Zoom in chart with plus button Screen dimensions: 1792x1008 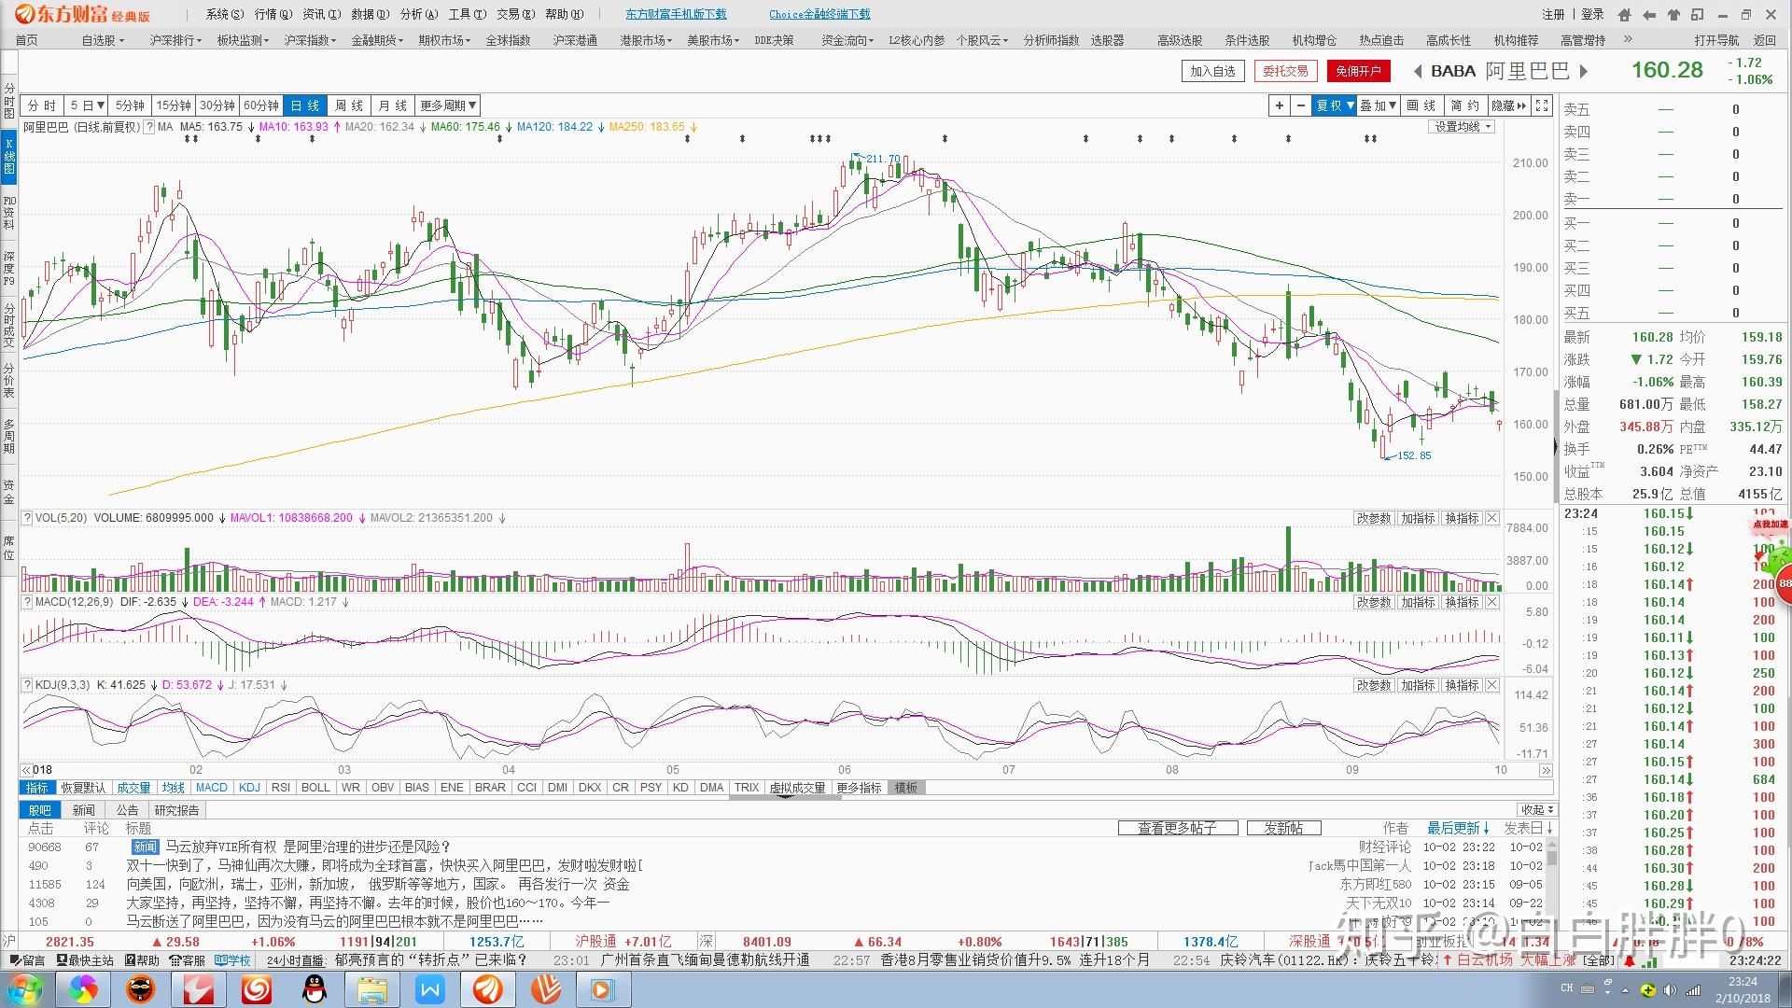(x=1280, y=105)
